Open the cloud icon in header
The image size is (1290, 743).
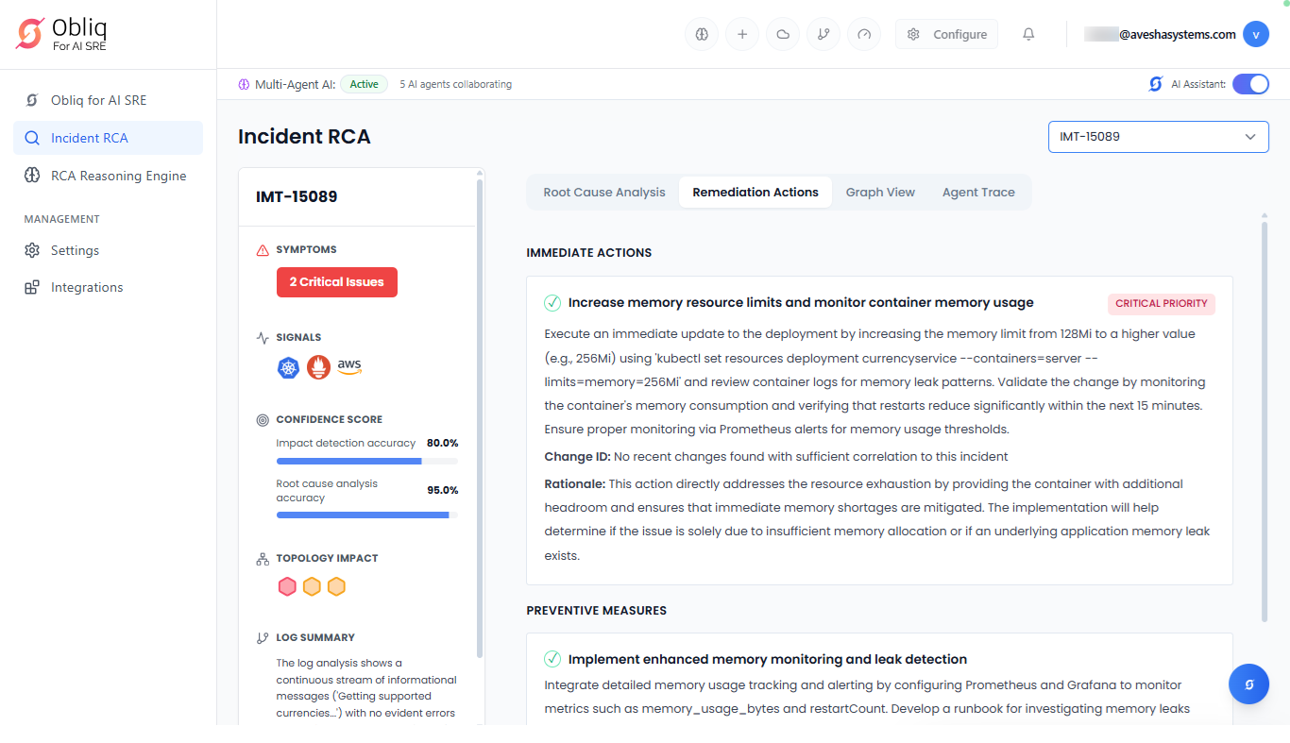(783, 34)
